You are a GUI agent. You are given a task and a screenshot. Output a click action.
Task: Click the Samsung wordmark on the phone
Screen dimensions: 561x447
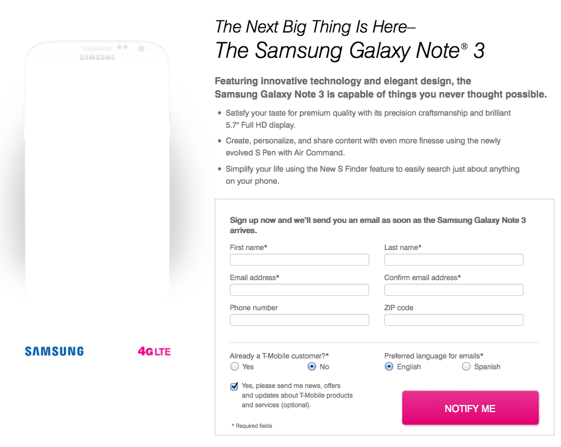pos(97,58)
